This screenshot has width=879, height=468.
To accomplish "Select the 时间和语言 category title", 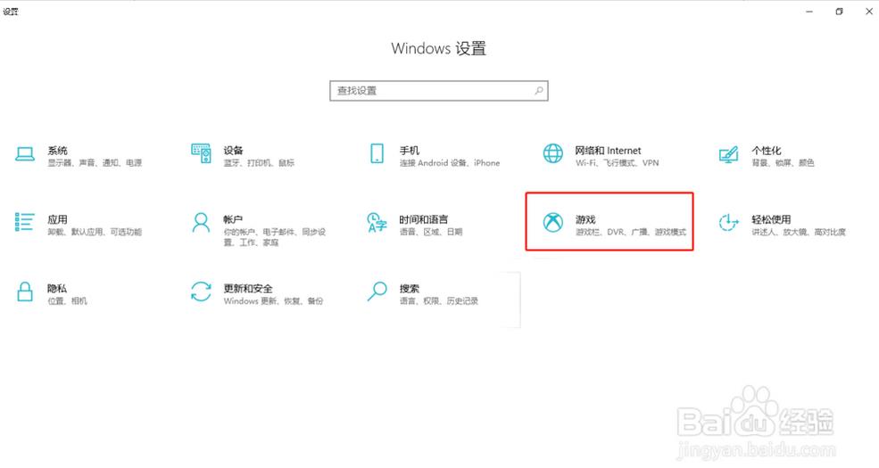I will pos(423,219).
